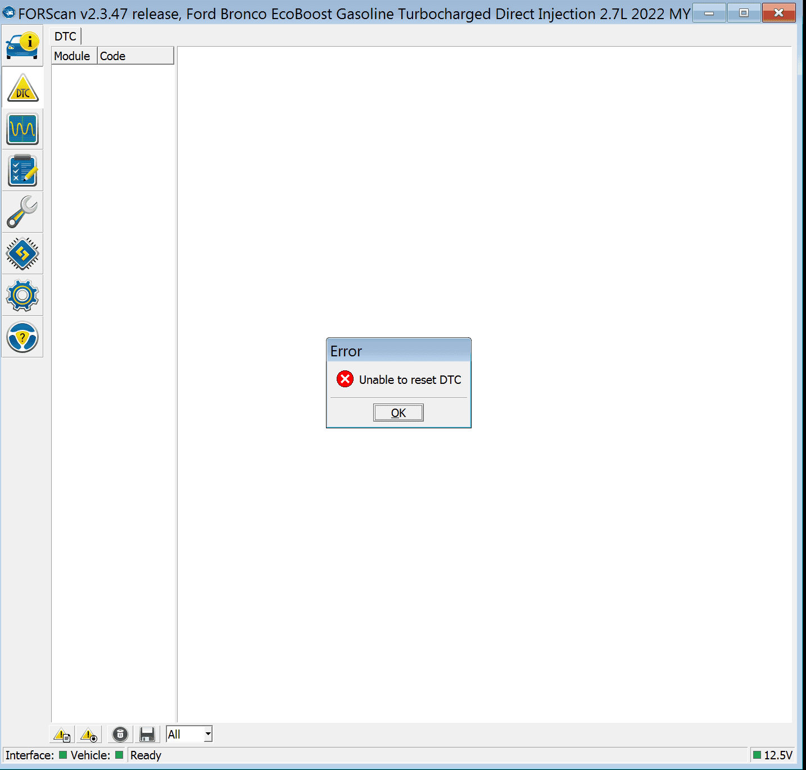Click the Module column header
This screenshot has width=806, height=770.
point(74,56)
